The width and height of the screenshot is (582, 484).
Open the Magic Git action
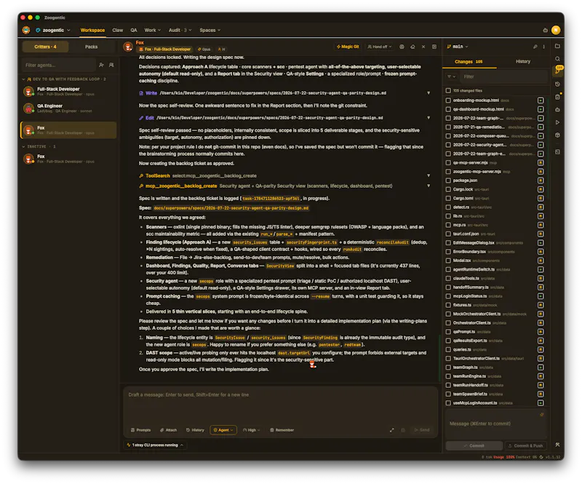[x=348, y=47]
